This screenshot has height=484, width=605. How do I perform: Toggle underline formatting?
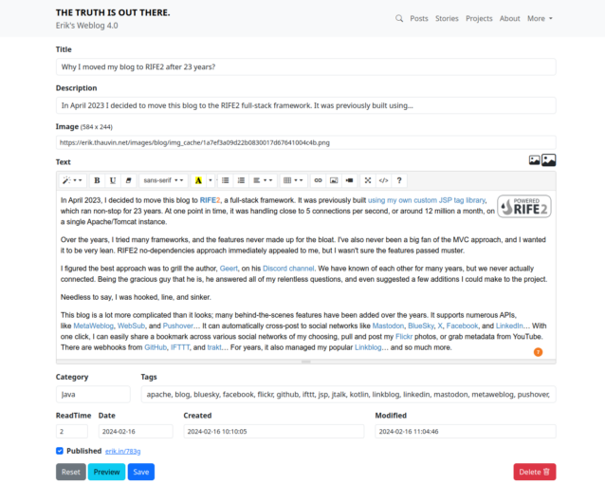point(113,180)
